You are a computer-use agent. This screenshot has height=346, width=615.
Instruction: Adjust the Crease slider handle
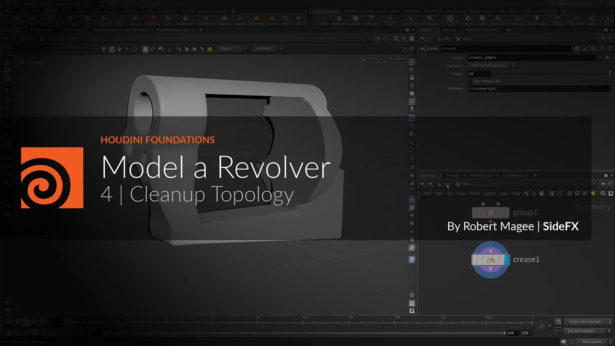coord(610,74)
